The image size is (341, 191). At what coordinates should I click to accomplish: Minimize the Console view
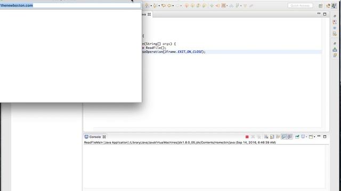click(x=319, y=136)
